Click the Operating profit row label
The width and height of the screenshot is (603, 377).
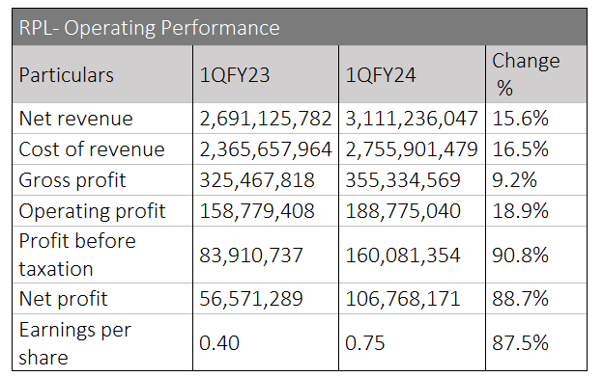[93, 211]
